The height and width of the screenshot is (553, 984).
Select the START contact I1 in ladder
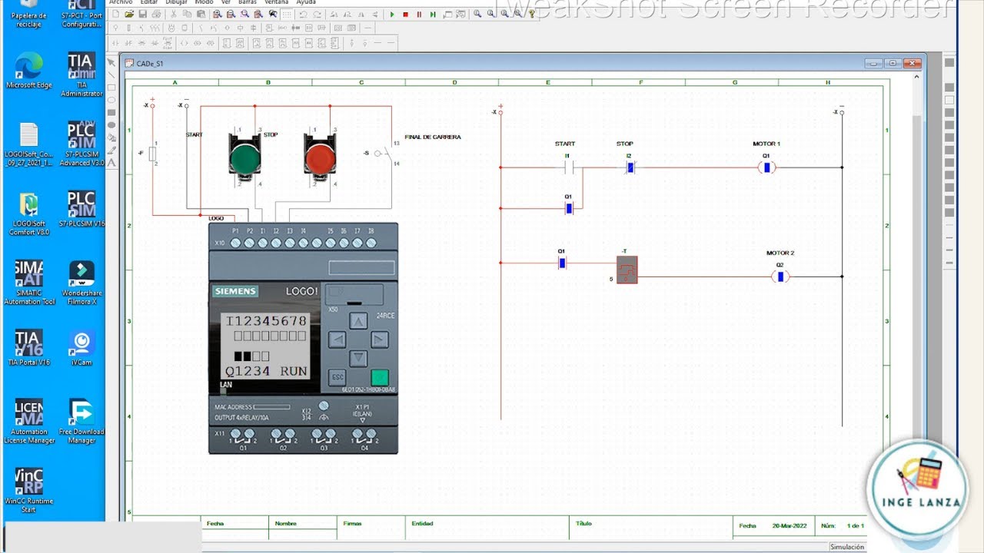567,167
